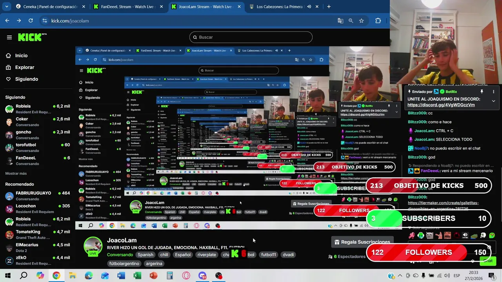The height and width of the screenshot is (282, 502).
Task: Open File Explorer from the taskbar
Action: click(x=72, y=276)
